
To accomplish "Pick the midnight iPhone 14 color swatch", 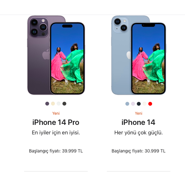I will (139, 104).
